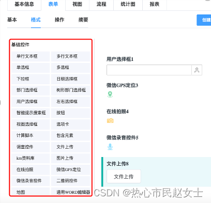Add the 单行文本框 control
The image size is (211, 203).
point(31,56)
